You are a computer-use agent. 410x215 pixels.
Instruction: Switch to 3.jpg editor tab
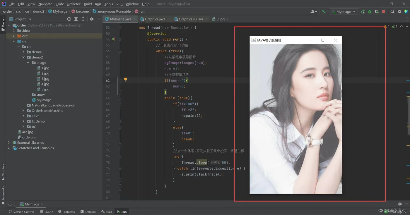click(221, 19)
